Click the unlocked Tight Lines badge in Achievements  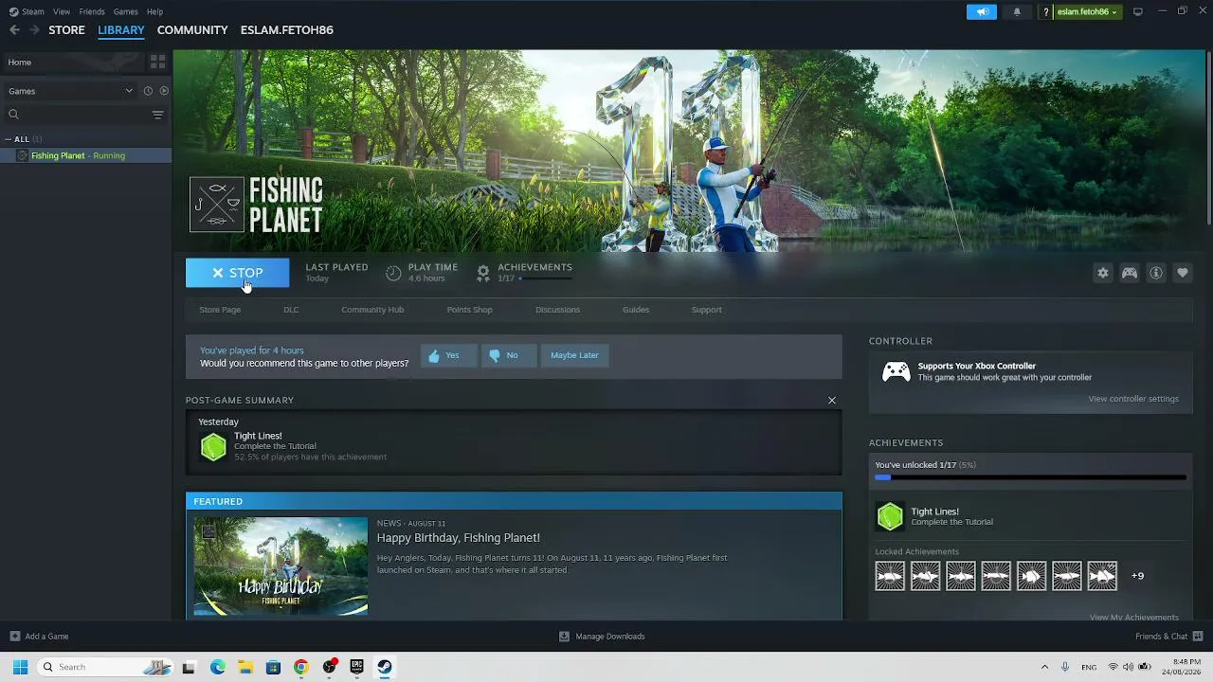[x=890, y=516]
